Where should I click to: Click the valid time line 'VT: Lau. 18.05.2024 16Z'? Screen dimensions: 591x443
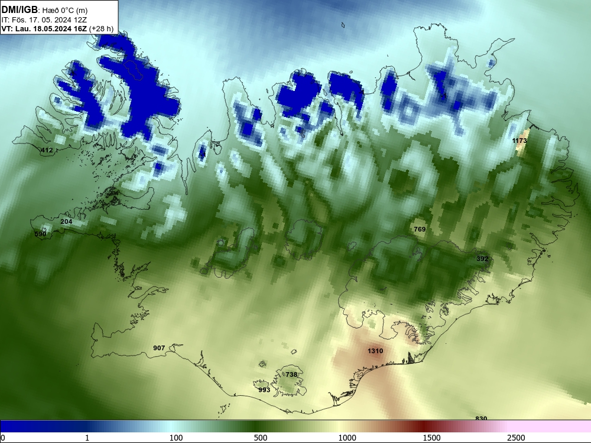pos(44,28)
